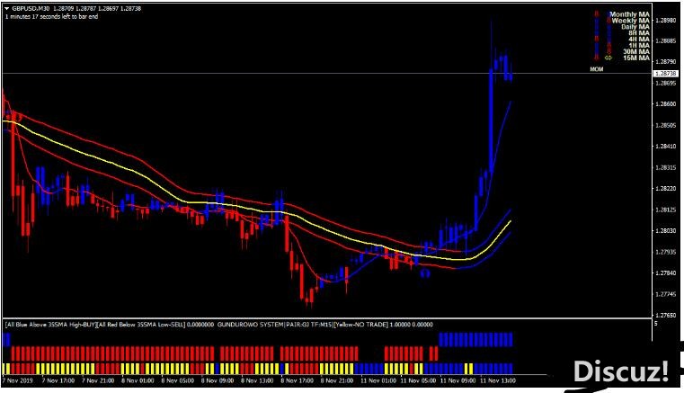This screenshot has height=393, width=684.
Task: Click the 8 Nov 17:00 time label
Action: (x=298, y=380)
